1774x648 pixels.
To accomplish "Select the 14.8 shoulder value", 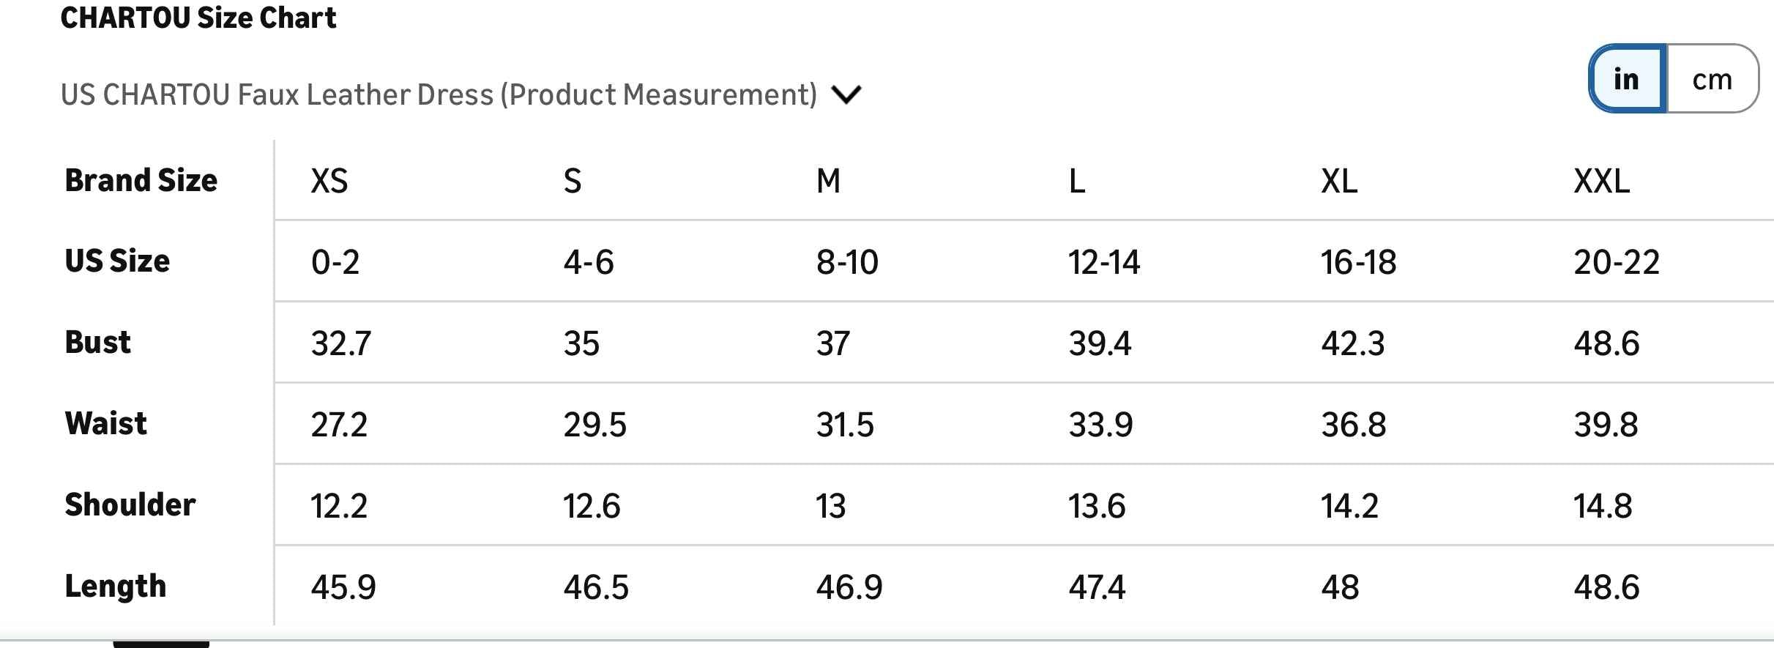I will pos(1603,506).
